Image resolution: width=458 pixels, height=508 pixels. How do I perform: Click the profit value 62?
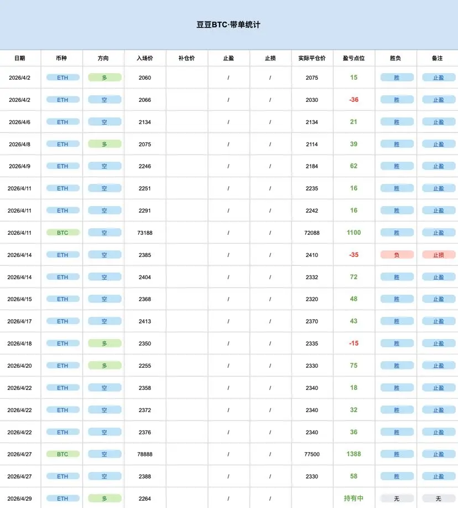(x=354, y=166)
